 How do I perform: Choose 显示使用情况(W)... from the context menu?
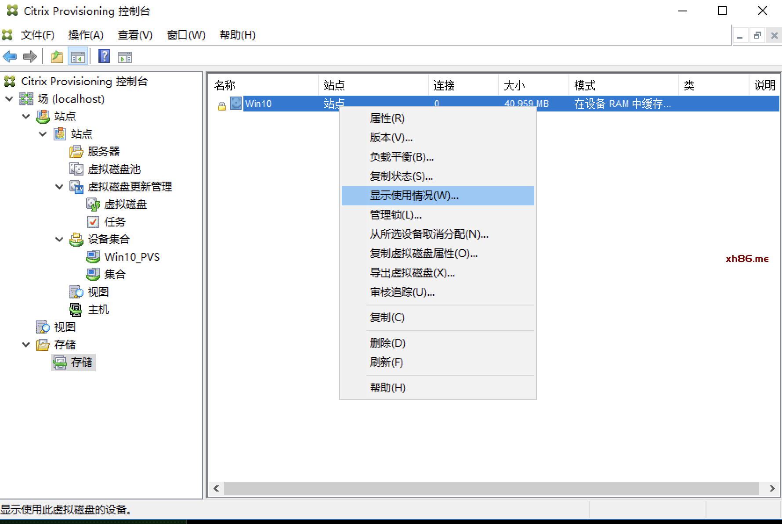coord(414,196)
